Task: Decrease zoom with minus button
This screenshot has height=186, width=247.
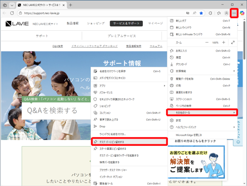Action: coord(207,43)
